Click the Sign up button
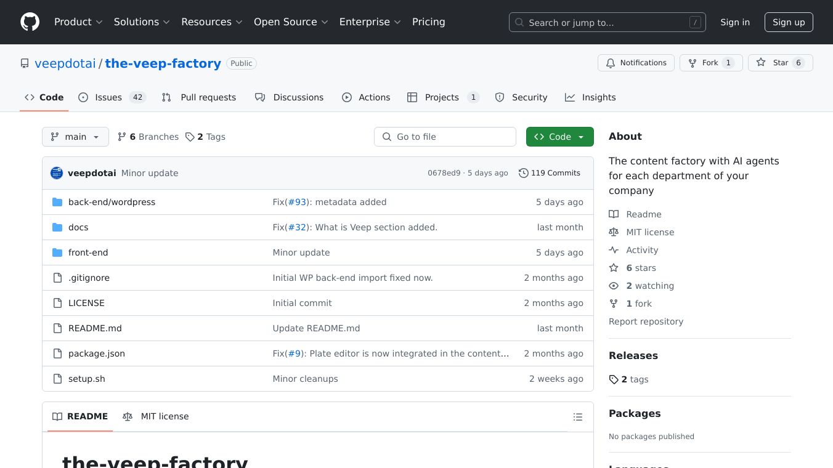Image resolution: width=833 pixels, height=468 pixels. (789, 22)
